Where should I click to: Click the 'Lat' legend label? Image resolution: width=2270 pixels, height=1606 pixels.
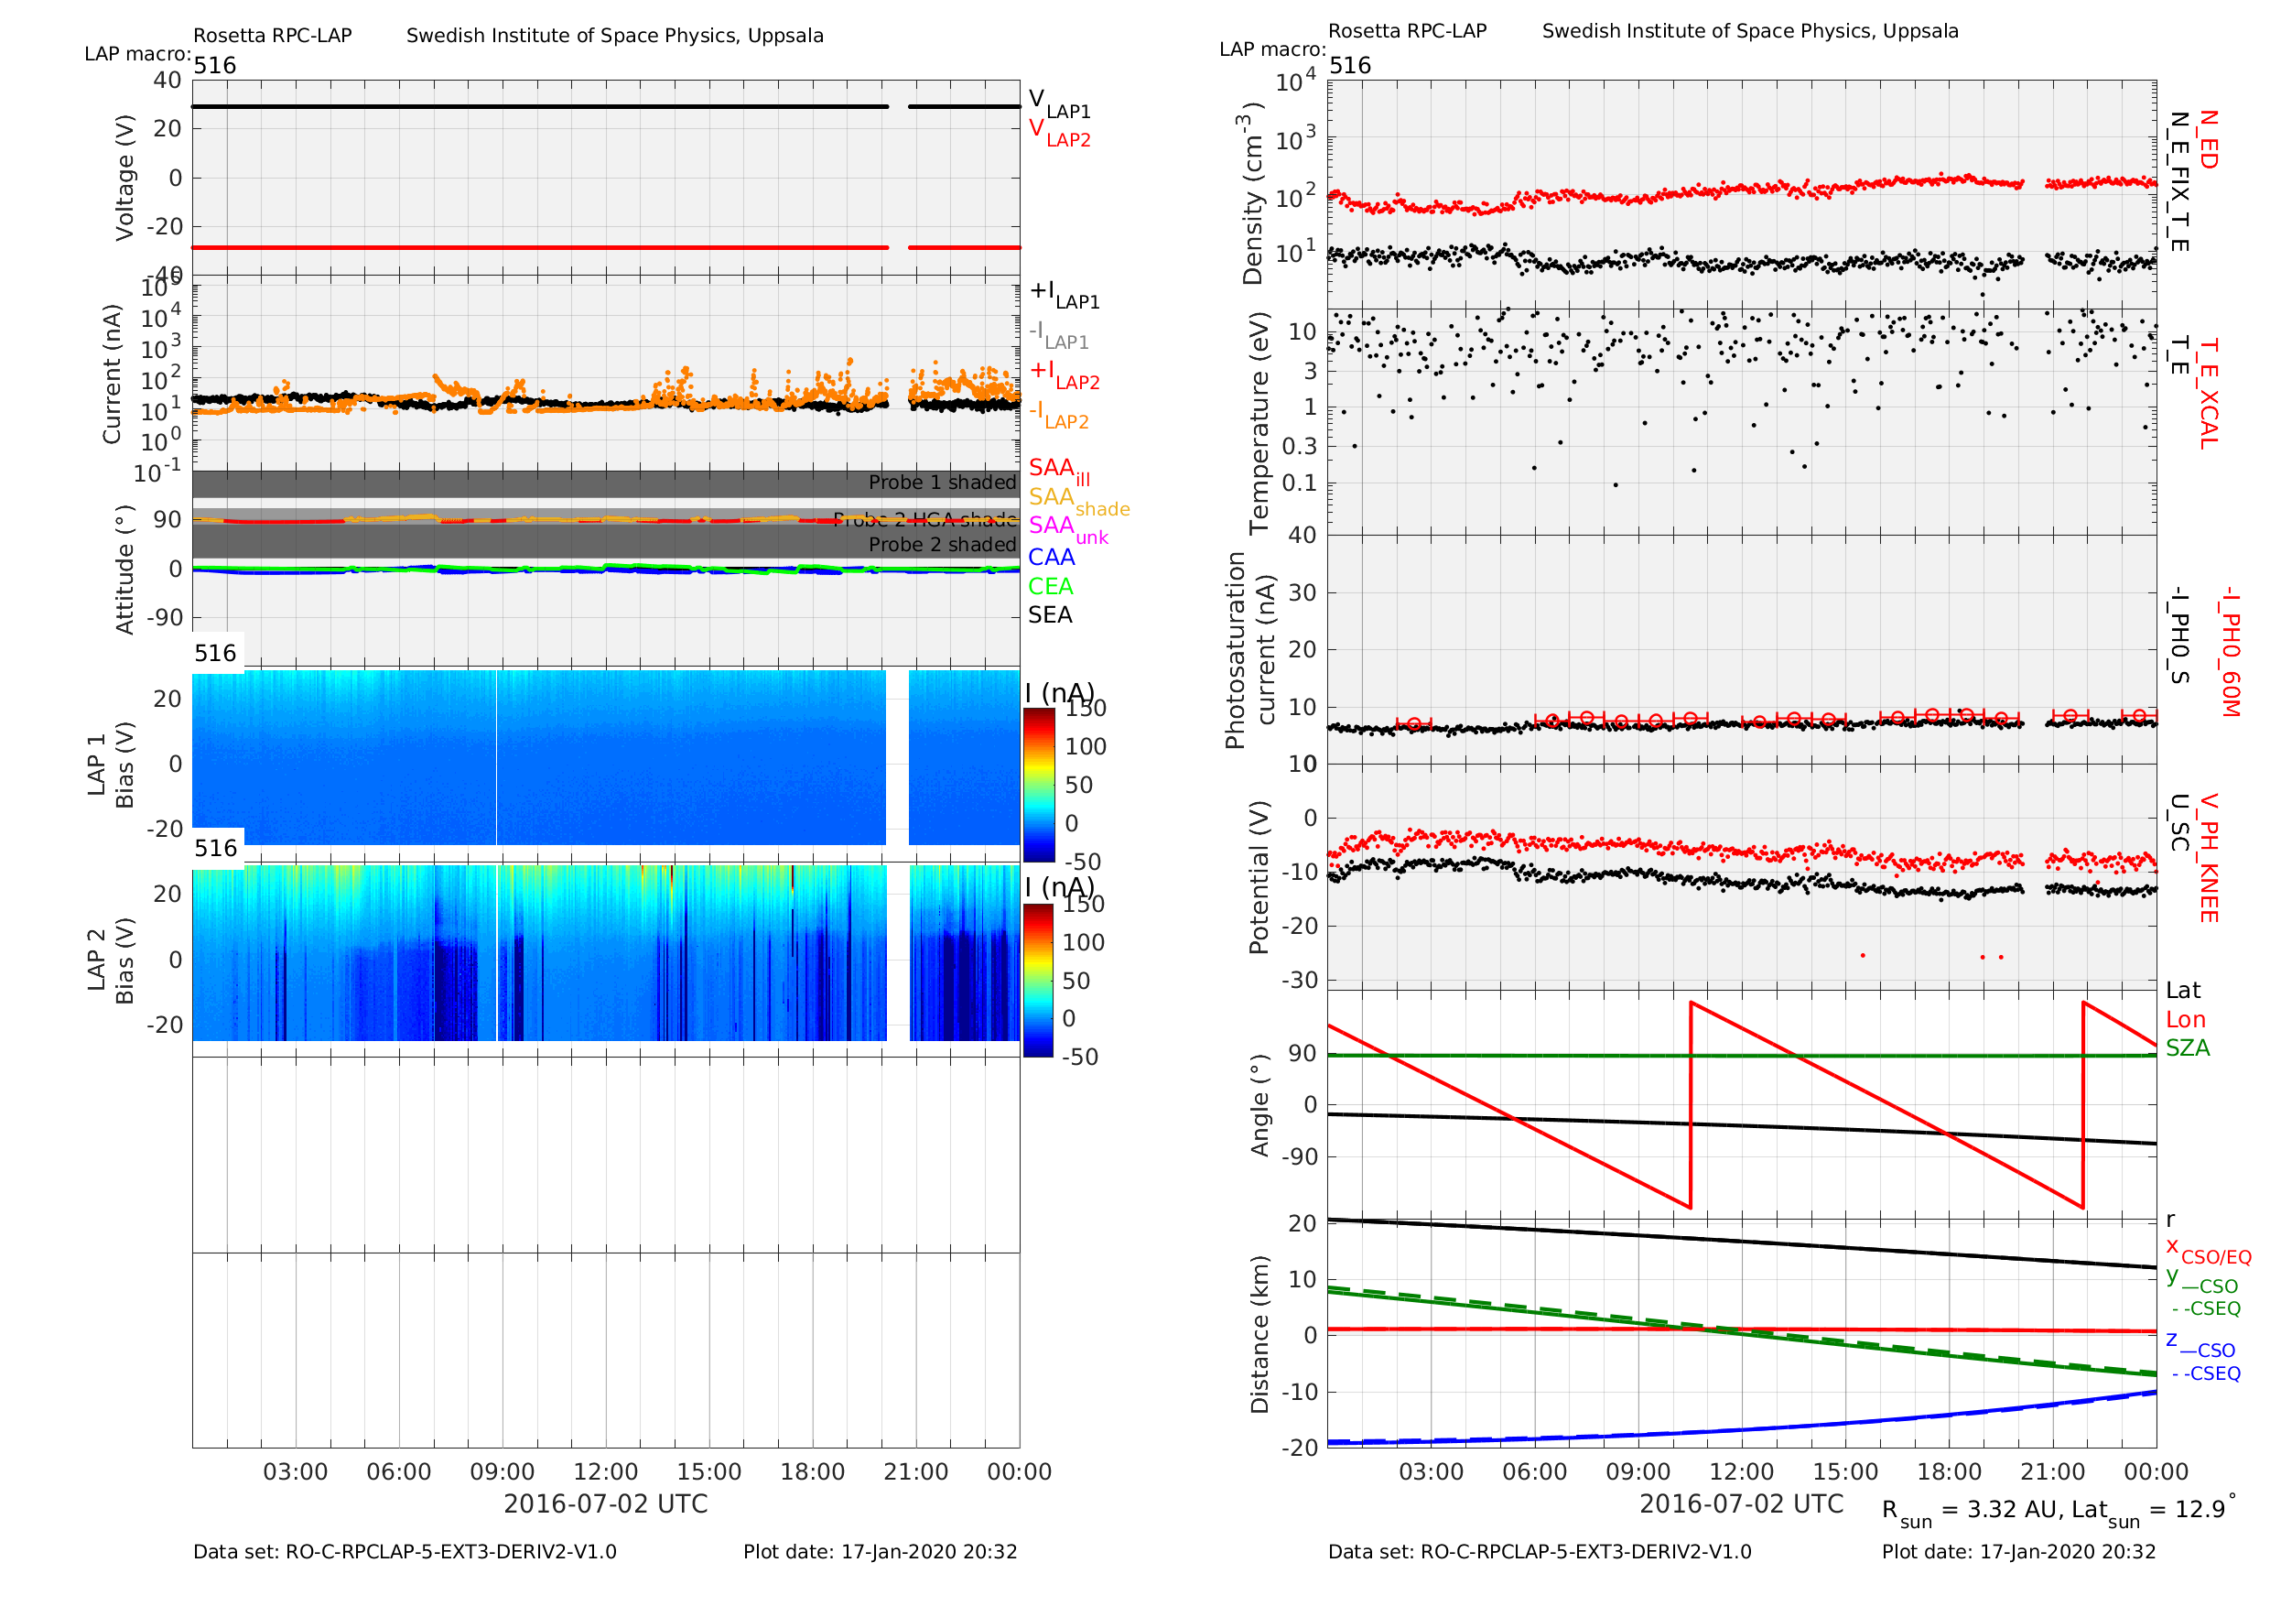pos(2183,991)
